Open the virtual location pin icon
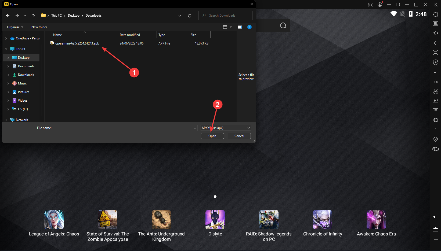 436,139
